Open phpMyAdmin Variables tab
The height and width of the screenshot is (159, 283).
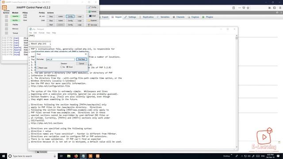point(163,17)
